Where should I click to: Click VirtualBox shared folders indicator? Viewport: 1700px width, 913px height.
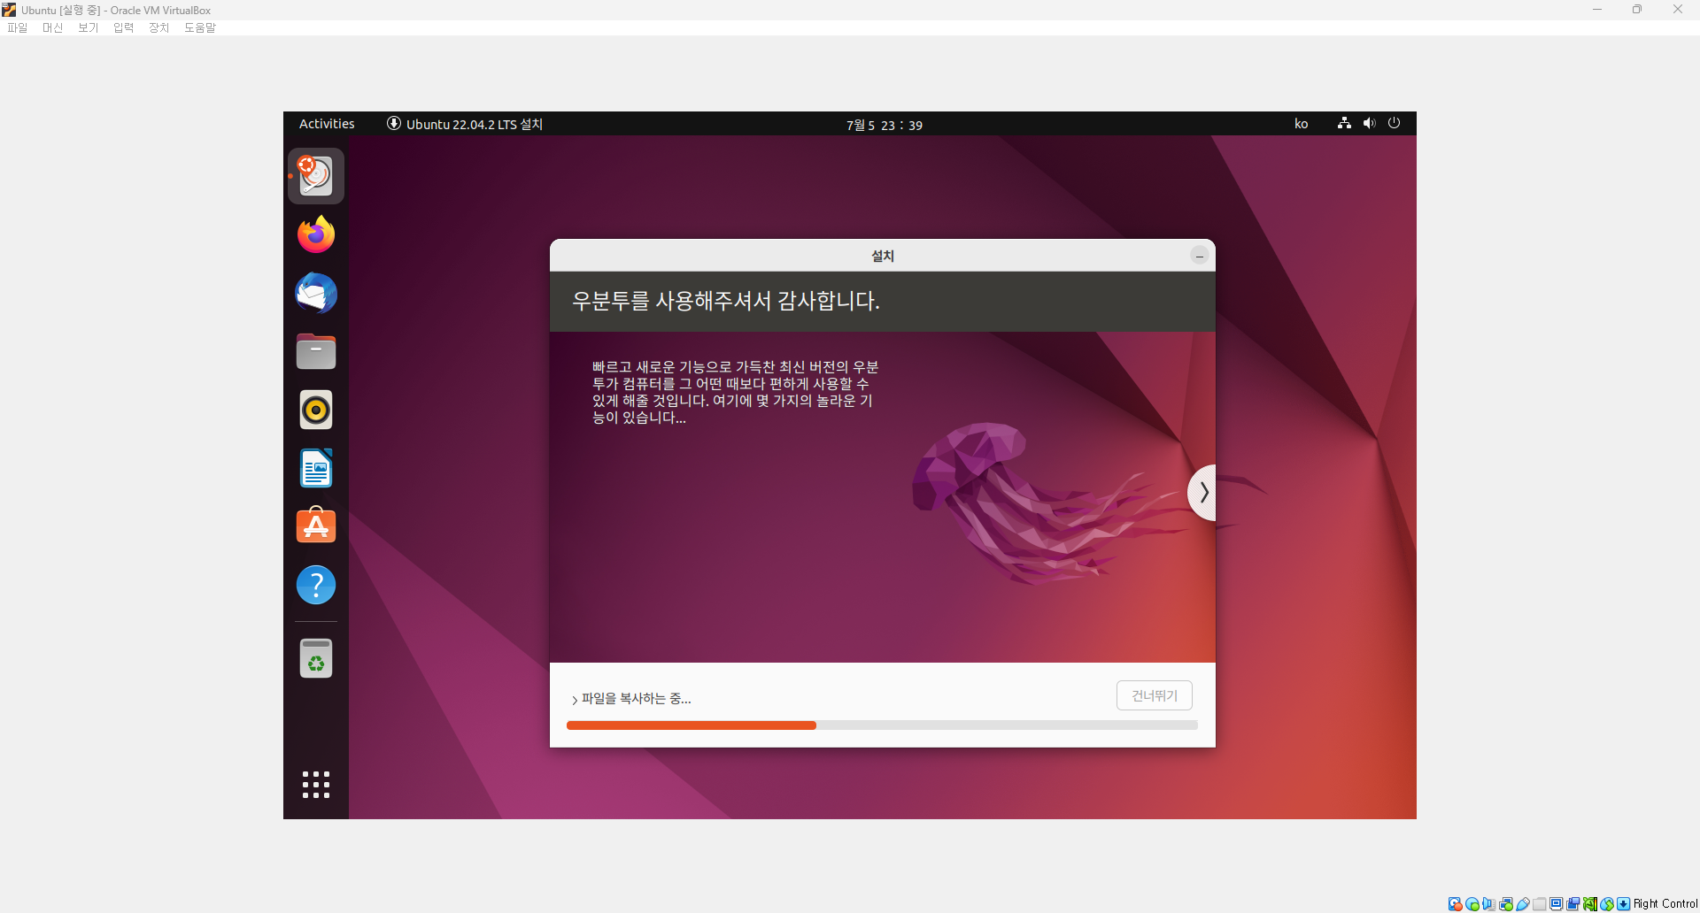point(1540,904)
